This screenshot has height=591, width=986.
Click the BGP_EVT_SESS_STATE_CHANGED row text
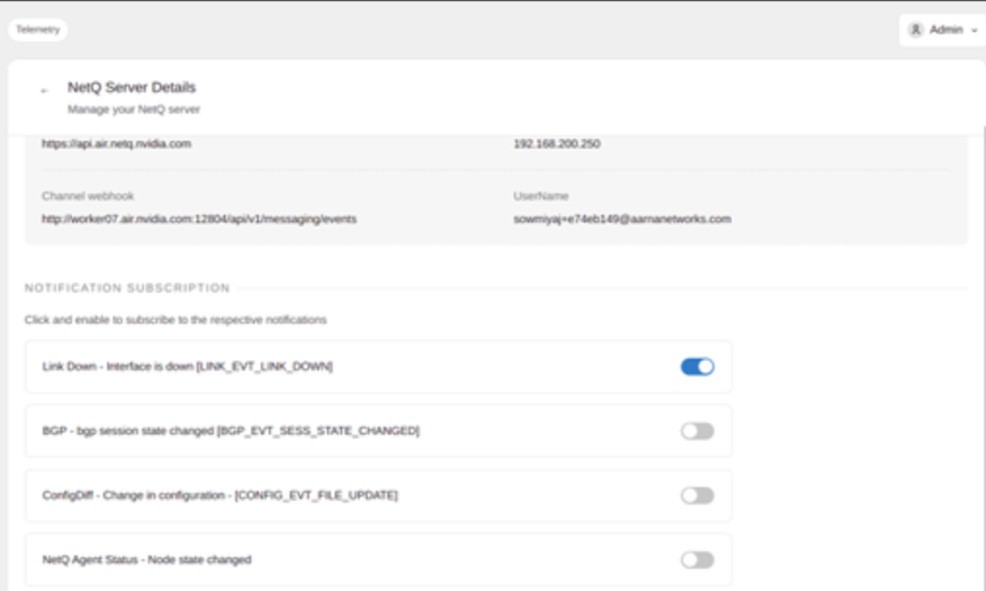[231, 431]
